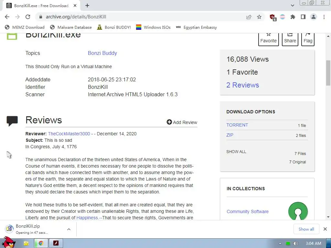
Task: Click SHOW ALL download files
Action: point(236,152)
